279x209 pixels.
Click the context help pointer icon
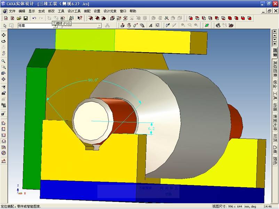click(80, 18)
